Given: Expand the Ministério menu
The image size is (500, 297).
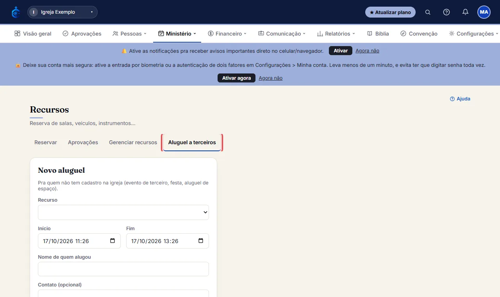Looking at the screenshot, I should (177, 34).
